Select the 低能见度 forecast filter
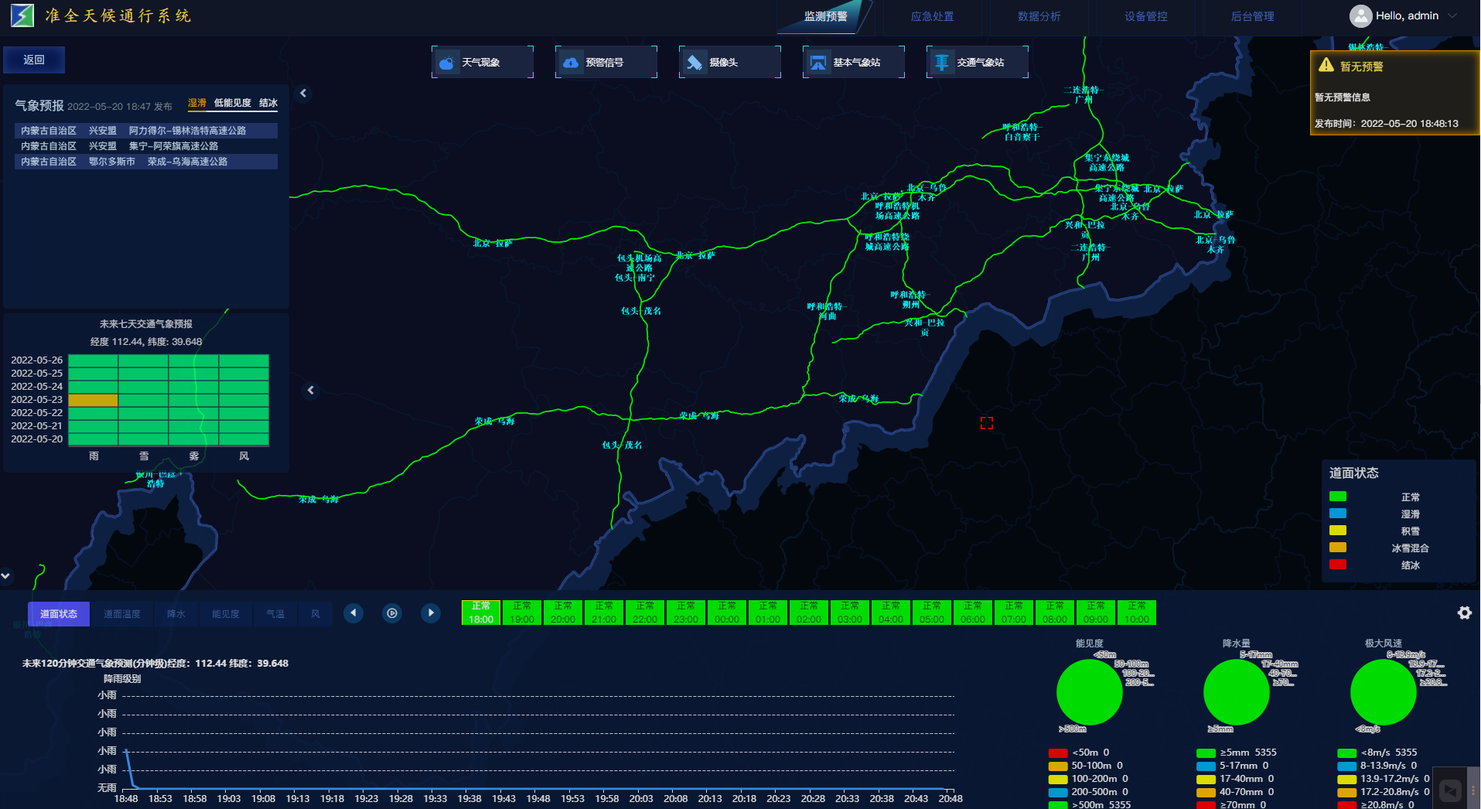Viewport: 1481px width, 809px height. pos(232,103)
